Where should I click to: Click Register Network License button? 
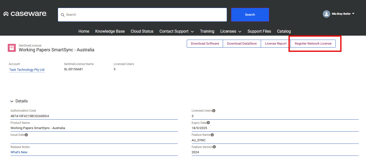coord(313,44)
